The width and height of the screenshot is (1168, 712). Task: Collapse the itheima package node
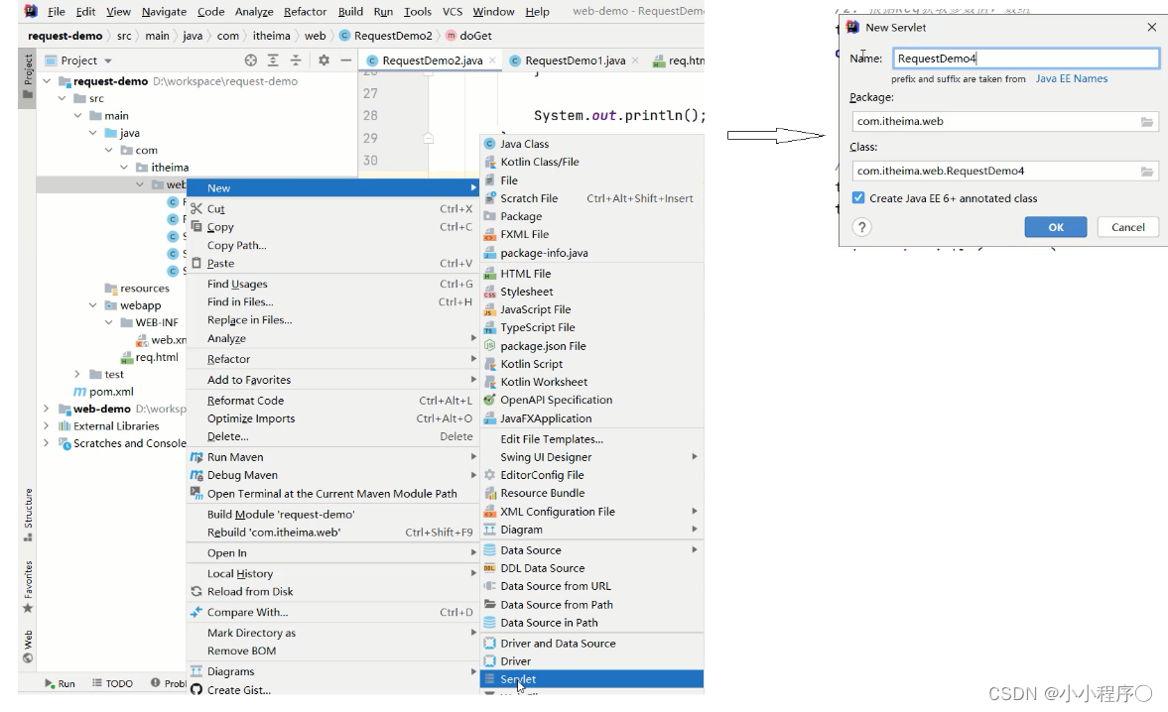point(124,168)
